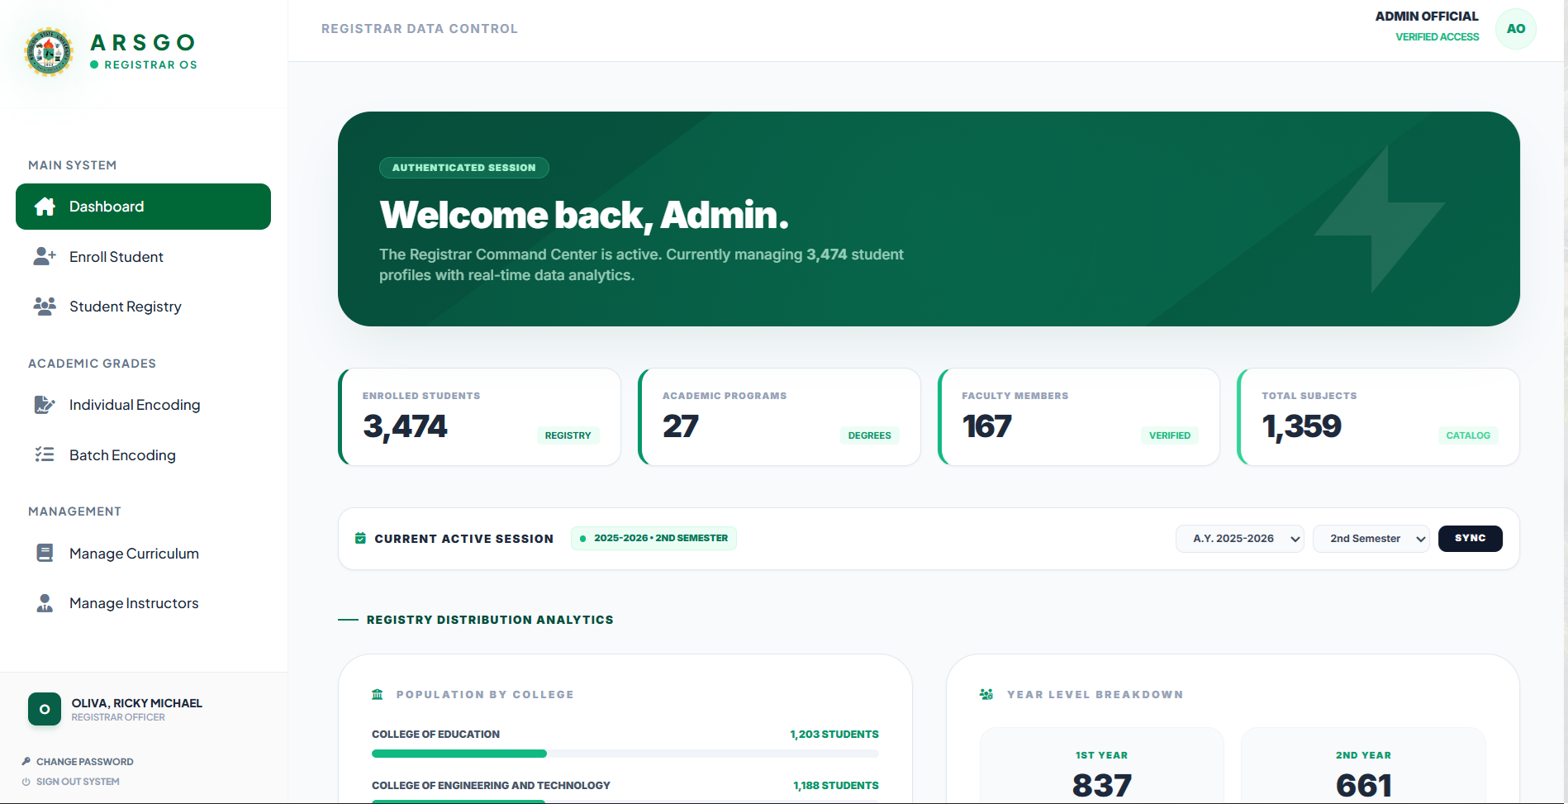Click the Individual Encoding pen icon
1568x804 pixels.
[x=45, y=405]
